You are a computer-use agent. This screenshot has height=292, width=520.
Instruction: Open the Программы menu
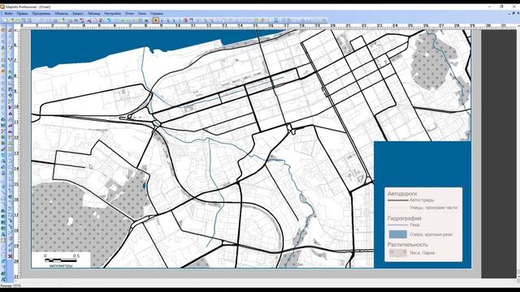click(x=41, y=14)
